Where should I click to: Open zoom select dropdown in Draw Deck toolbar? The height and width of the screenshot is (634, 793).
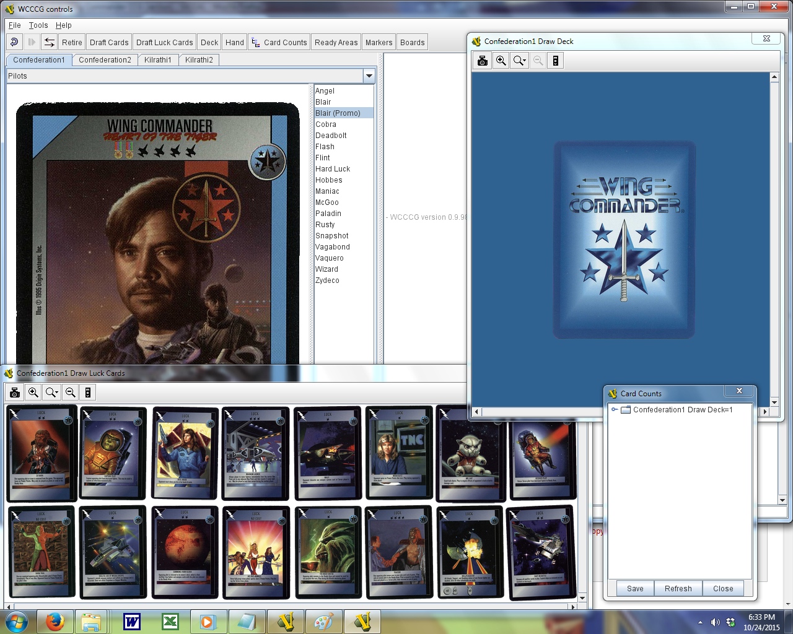520,61
